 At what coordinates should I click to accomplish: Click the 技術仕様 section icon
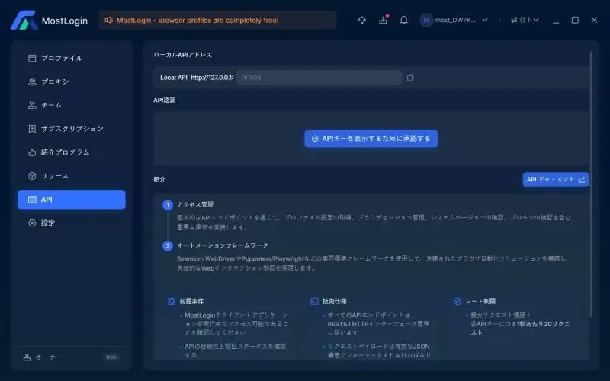tap(314, 301)
